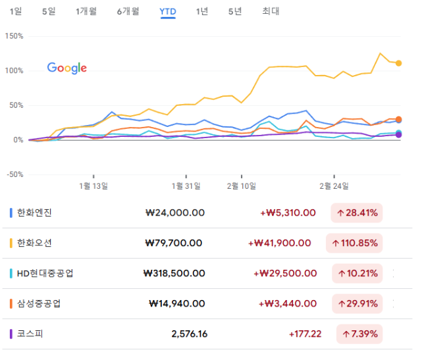
Task: Click the ↑28.41% change badge
Action: tap(357, 213)
